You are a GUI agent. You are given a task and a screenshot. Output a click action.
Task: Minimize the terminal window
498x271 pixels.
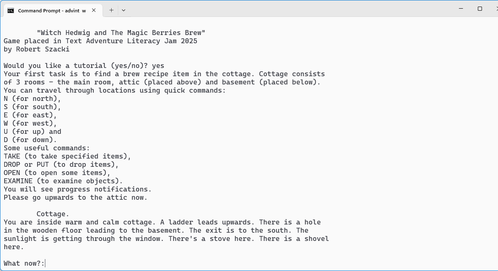[x=461, y=9]
